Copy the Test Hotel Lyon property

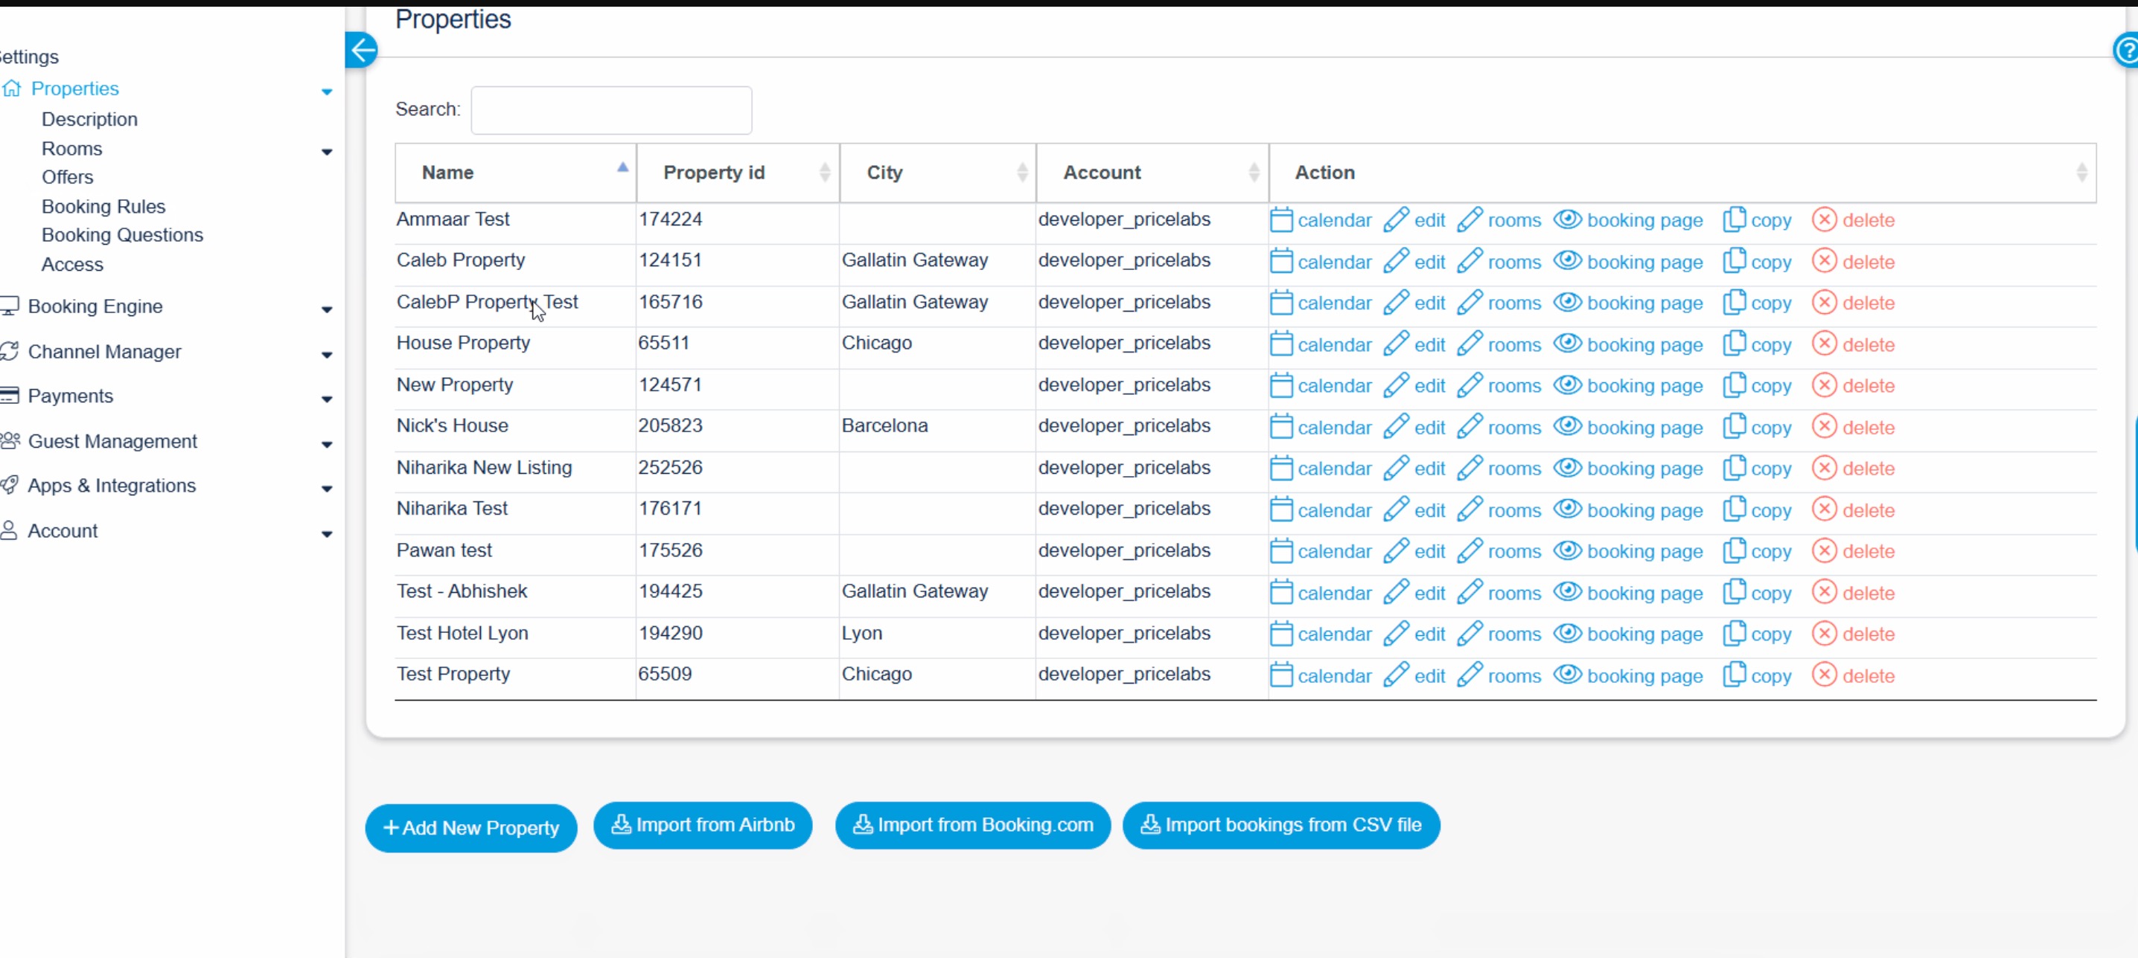1757,634
